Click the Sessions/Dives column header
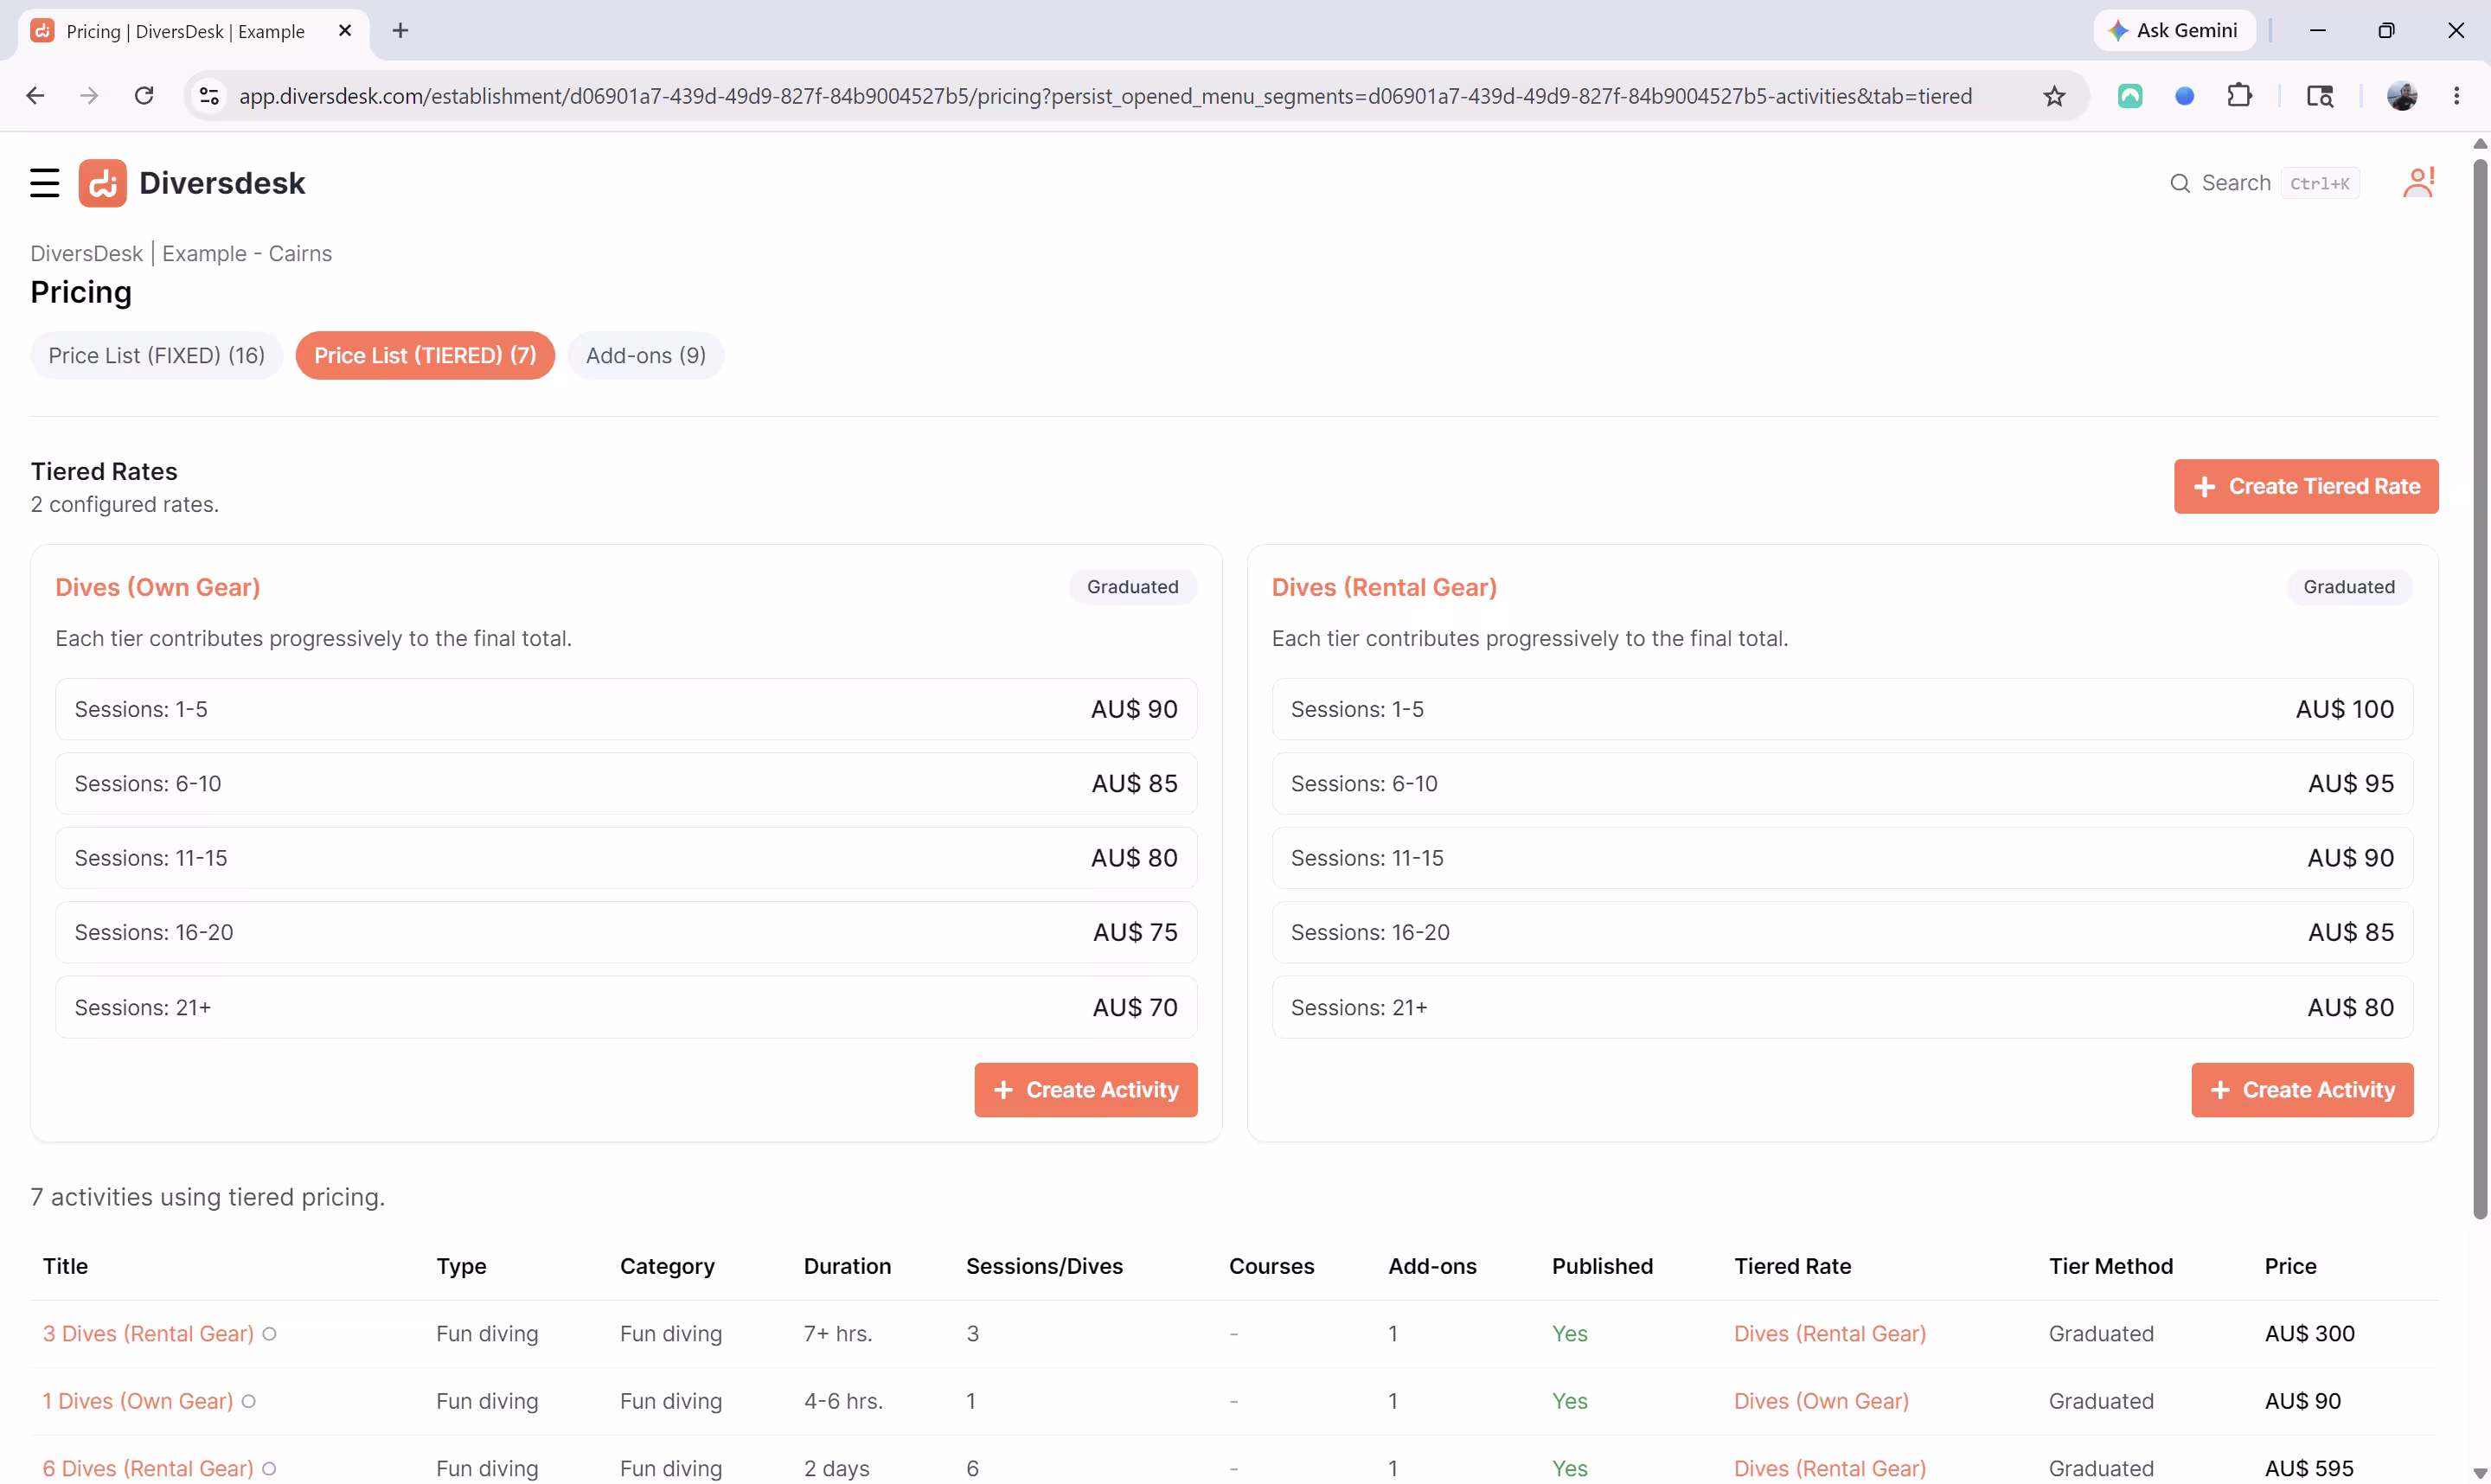The width and height of the screenshot is (2491, 1484). [x=1044, y=1266]
